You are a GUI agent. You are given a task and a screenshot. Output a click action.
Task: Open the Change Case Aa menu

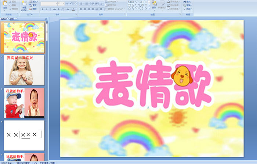(68, 9)
